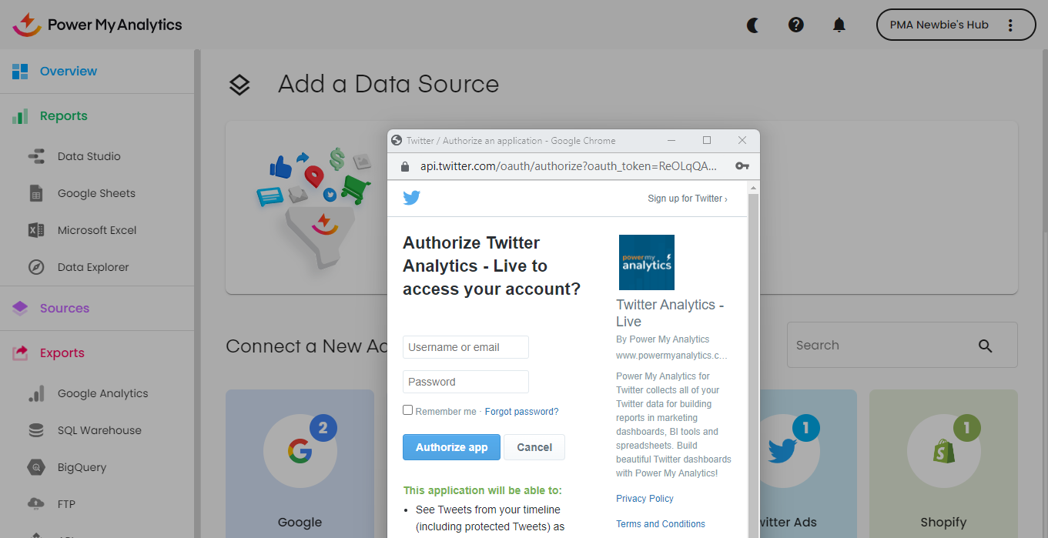Toggle dark mode moon icon
This screenshot has height=538, width=1048.
click(753, 25)
